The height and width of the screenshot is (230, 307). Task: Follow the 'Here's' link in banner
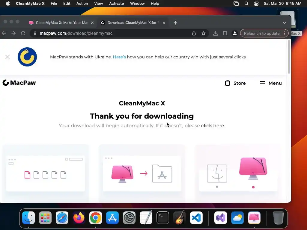119,57
